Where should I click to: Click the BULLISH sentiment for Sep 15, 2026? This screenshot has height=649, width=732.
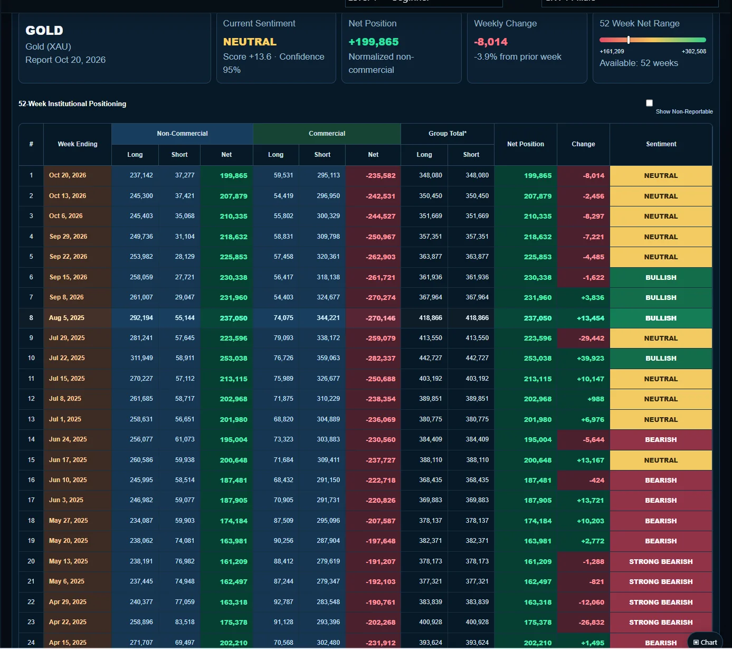coord(661,277)
